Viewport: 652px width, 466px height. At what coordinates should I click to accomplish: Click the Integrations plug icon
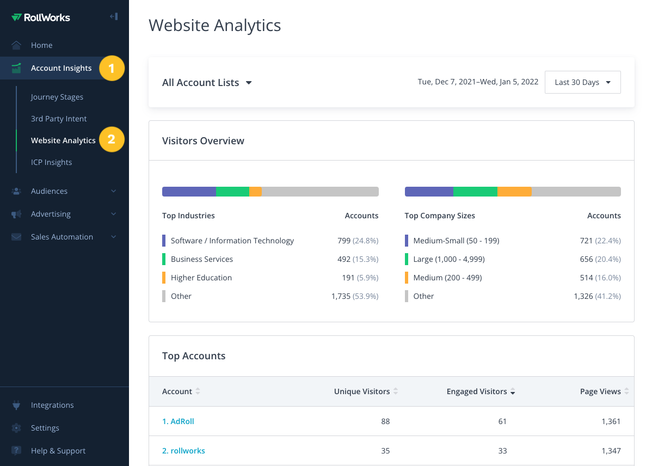[x=16, y=405]
